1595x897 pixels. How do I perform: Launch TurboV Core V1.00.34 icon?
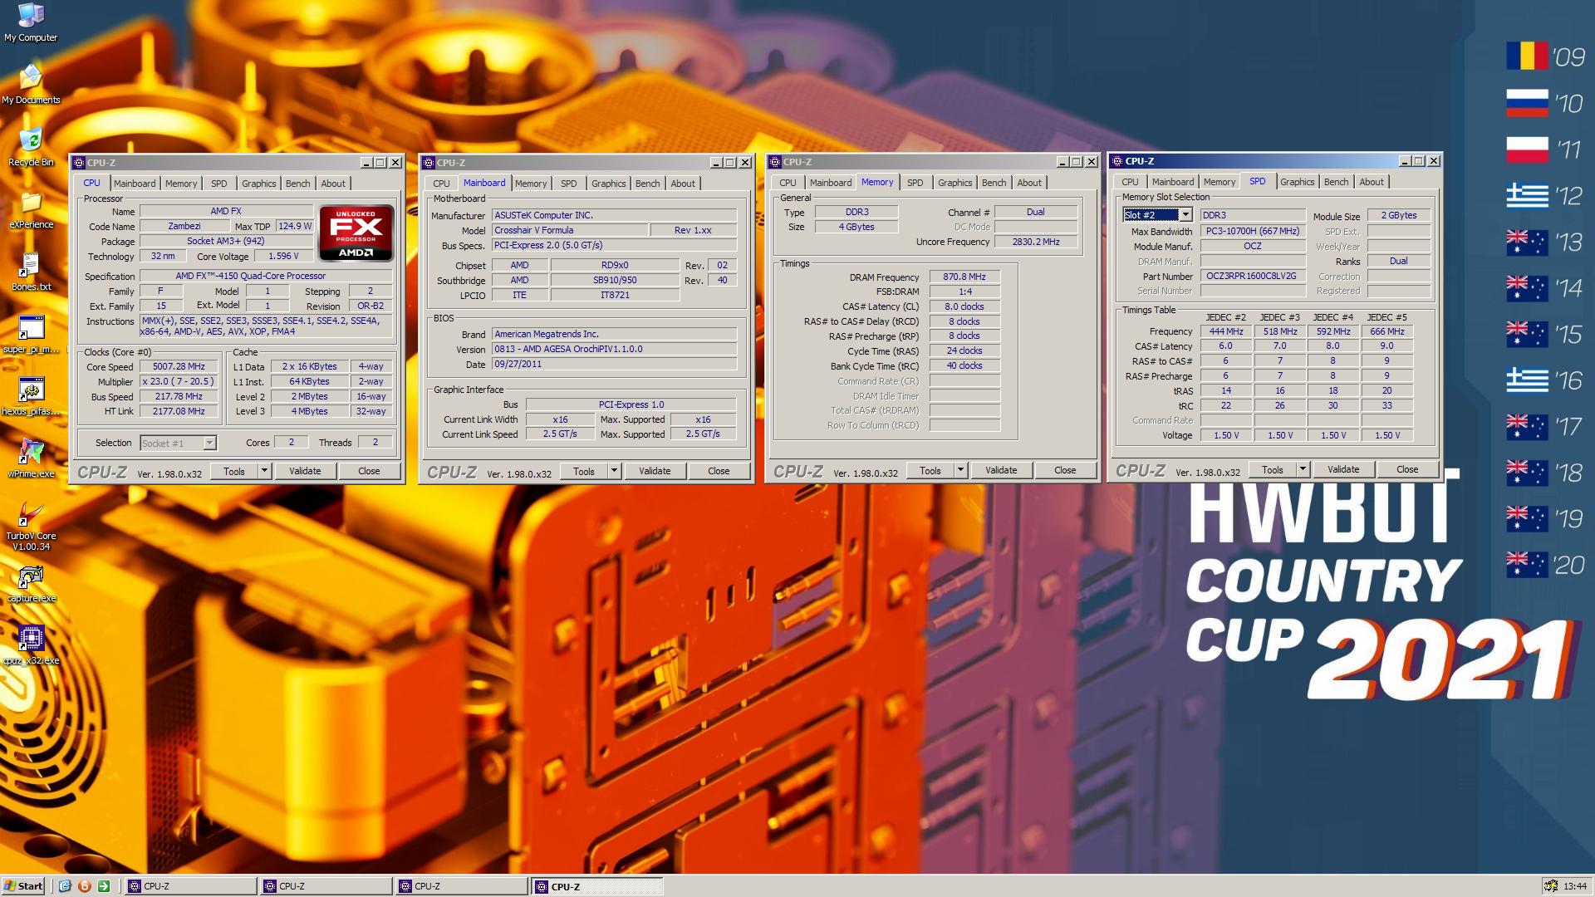31,526
